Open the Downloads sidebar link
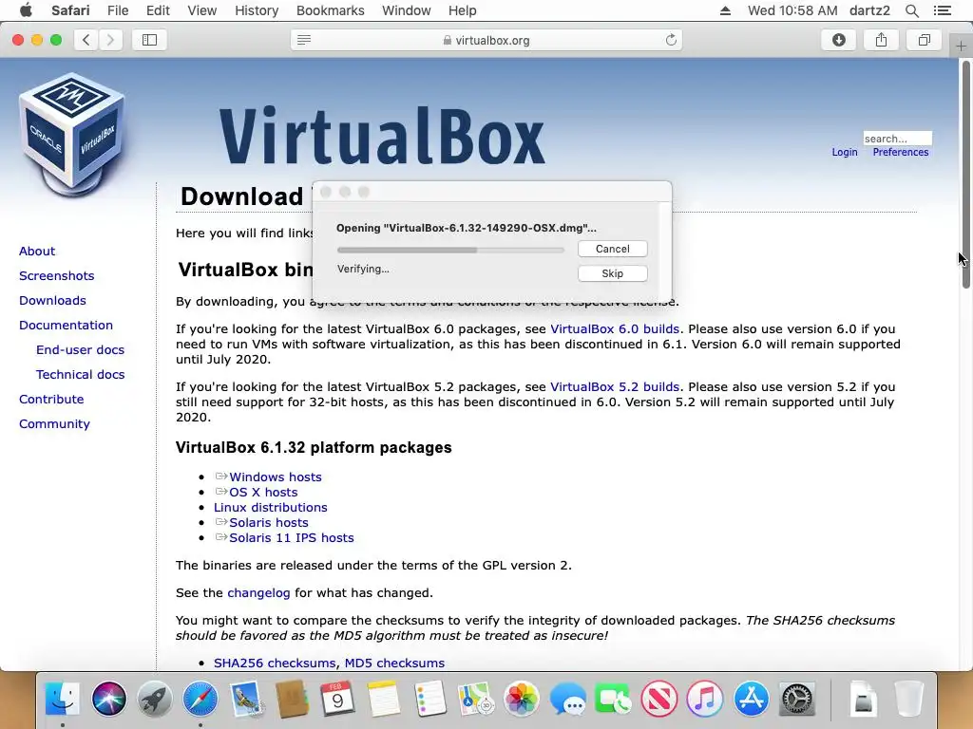The height and width of the screenshot is (729, 973). coord(53,301)
